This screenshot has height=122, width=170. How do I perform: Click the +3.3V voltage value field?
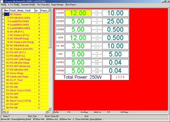pos(78,46)
